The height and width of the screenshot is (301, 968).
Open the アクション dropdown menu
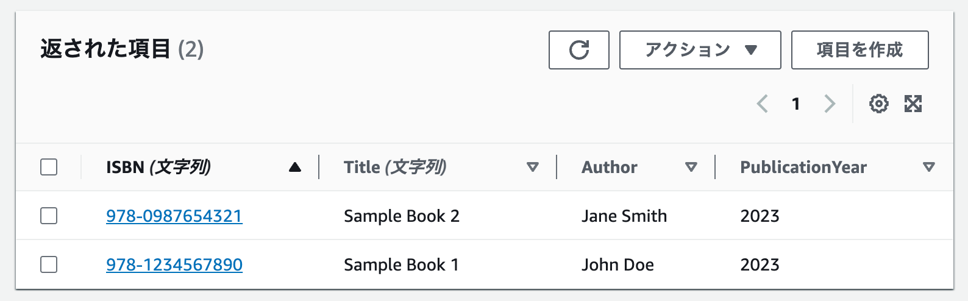click(x=700, y=50)
